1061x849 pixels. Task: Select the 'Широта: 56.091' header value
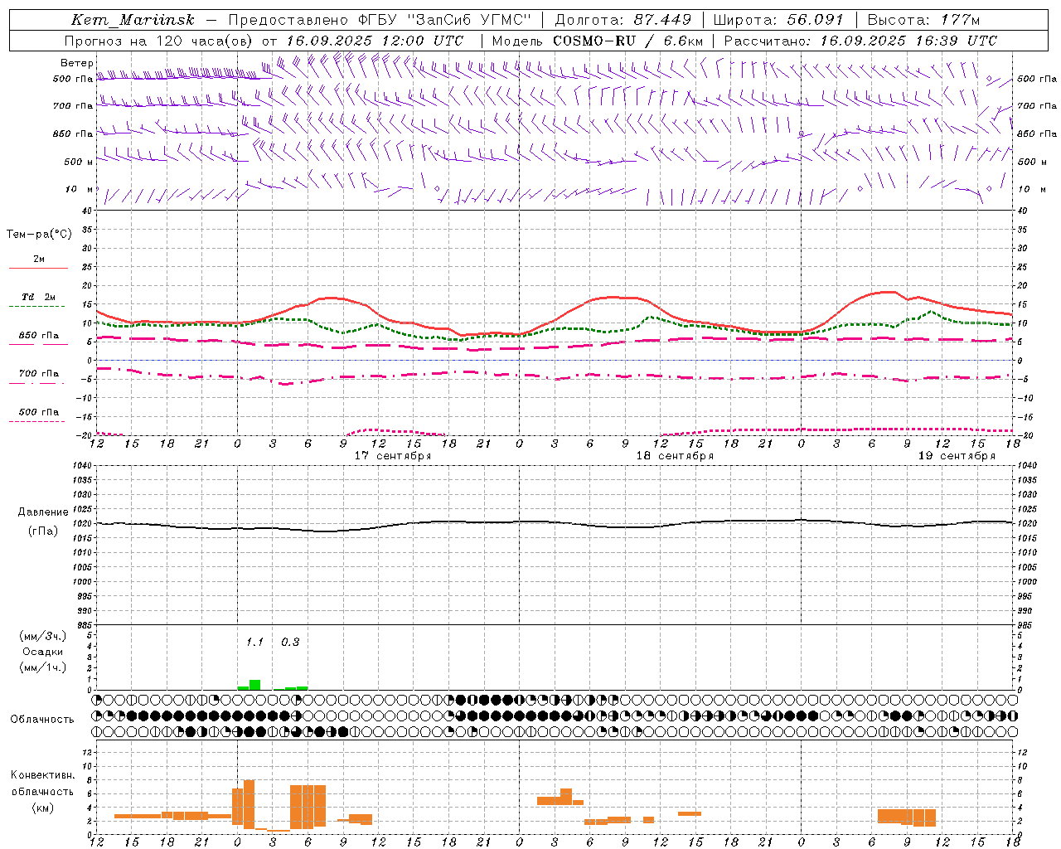tap(778, 20)
